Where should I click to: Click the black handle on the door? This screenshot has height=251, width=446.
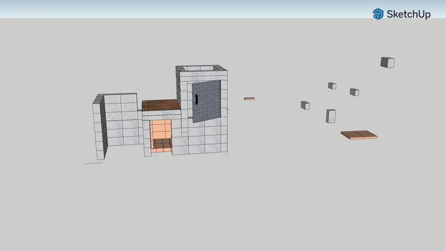[x=197, y=100]
